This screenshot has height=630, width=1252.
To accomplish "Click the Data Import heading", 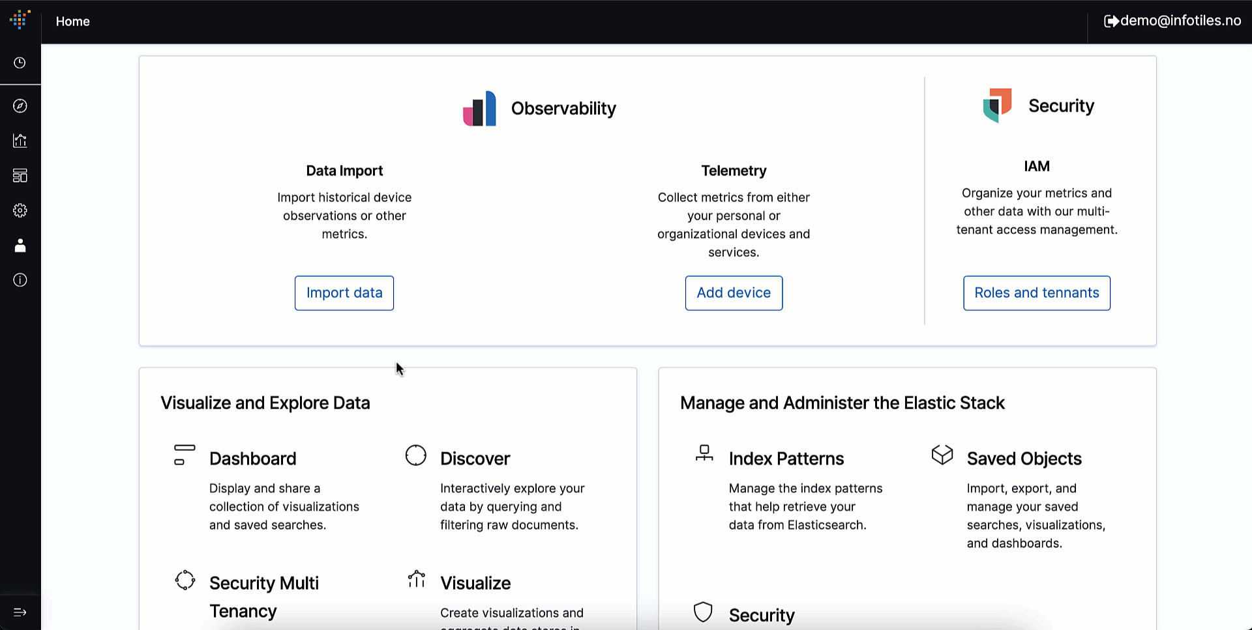I will pyautogui.click(x=344, y=171).
